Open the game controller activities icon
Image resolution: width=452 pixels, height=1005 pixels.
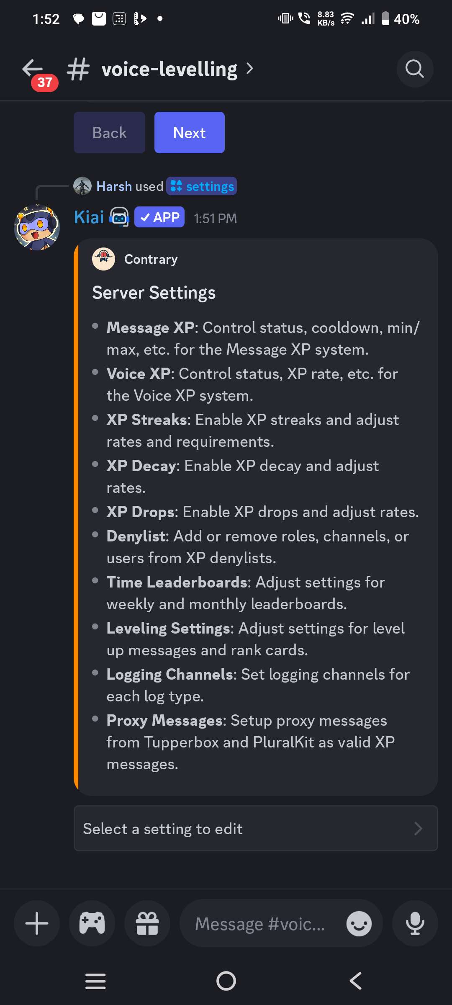(x=92, y=923)
